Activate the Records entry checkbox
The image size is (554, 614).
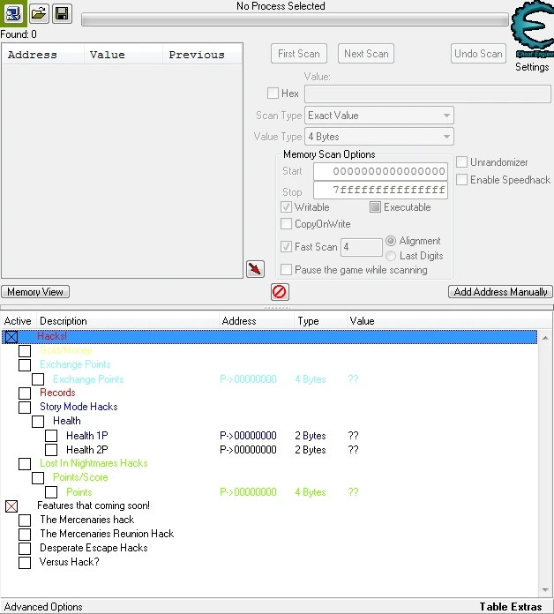25,393
